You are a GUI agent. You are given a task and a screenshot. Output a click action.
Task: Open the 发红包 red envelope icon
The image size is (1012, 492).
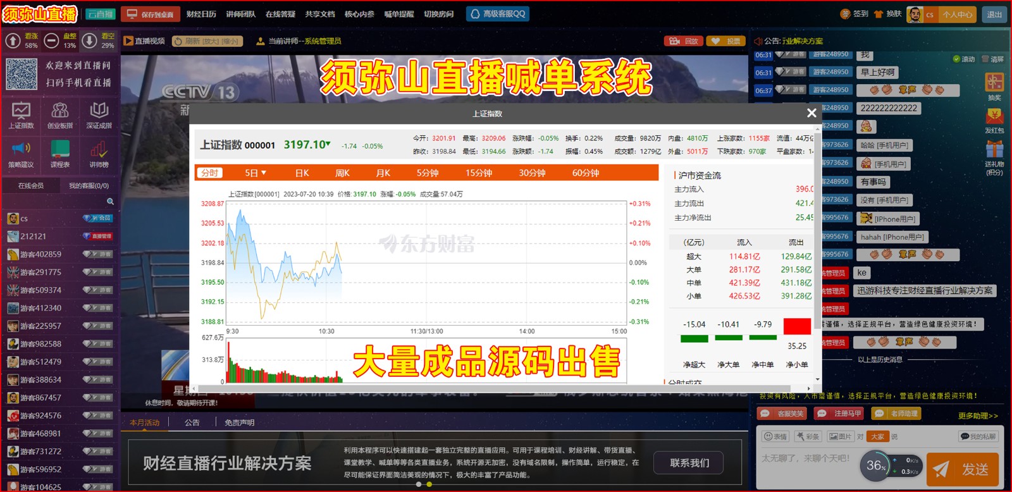tap(994, 116)
